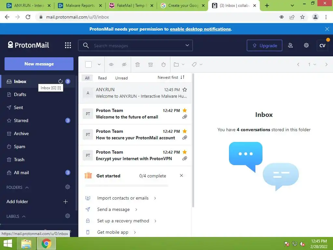Click the plus icon to add folder
The image size is (333, 250).
[x=65, y=201]
